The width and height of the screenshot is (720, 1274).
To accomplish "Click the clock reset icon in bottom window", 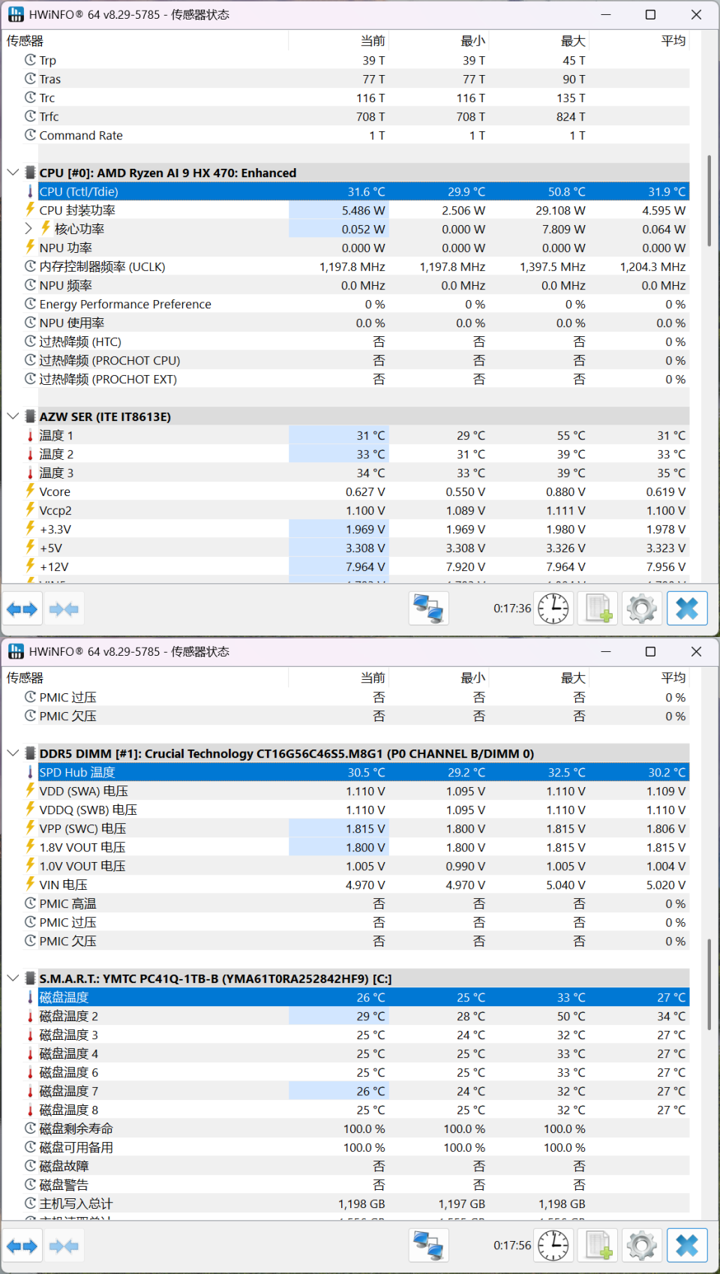I will (553, 1245).
